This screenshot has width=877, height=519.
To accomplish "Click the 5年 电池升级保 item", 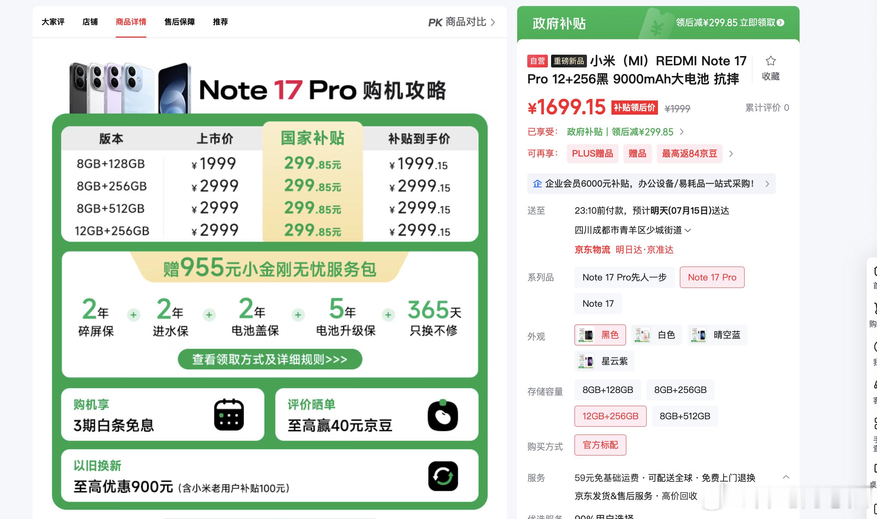I will click(x=345, y=317).
